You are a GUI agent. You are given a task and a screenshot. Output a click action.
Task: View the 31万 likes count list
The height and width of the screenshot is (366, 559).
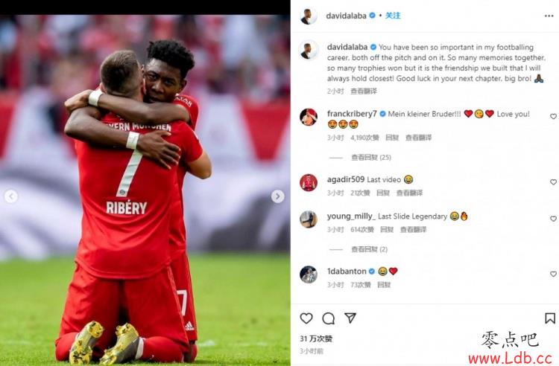316,338
